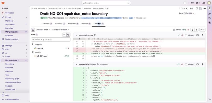
Task: Open to-do list counter icon
Action: [203, 3]
